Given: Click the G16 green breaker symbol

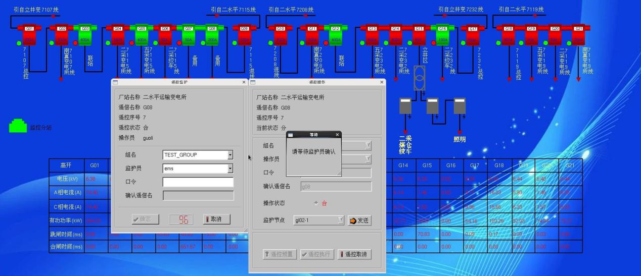Looking at the screenshot, I should click(442, 36).
